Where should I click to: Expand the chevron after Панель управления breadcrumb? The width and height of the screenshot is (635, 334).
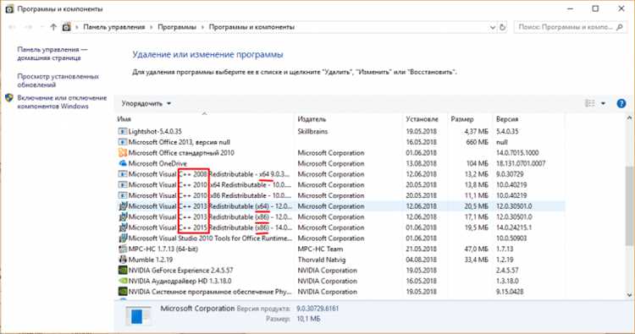click(x=151, y=27)
